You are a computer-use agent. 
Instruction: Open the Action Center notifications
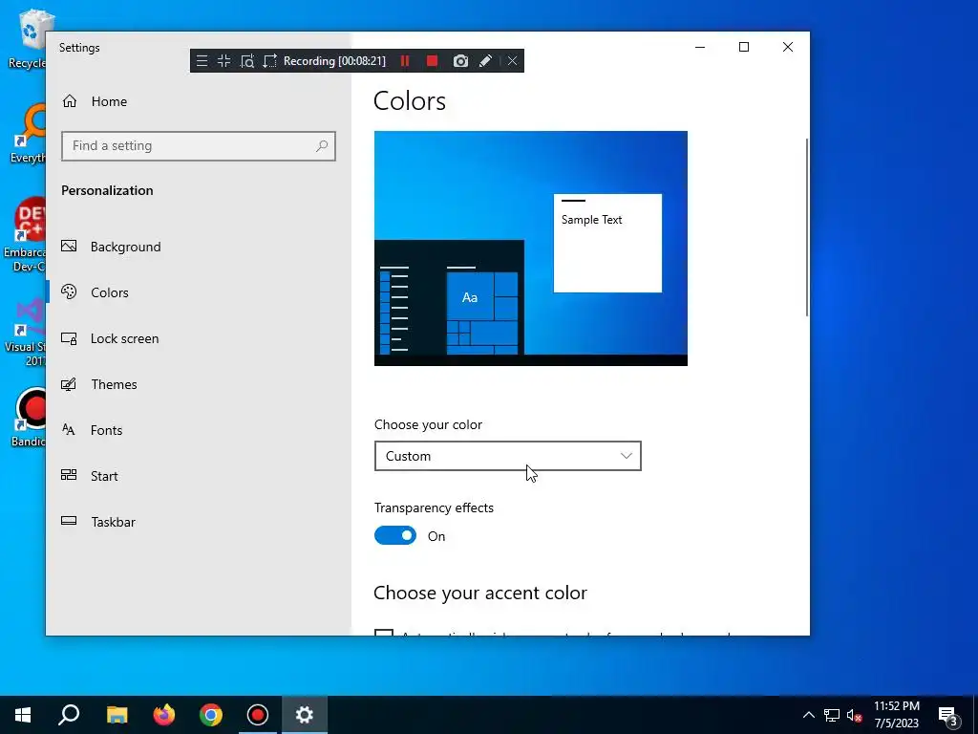(948, 715)
